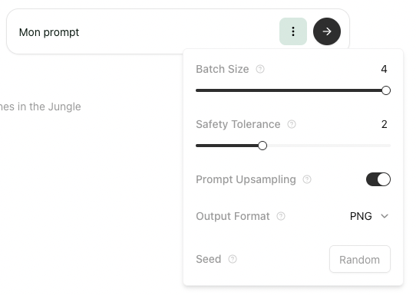The height and width of the screenshot is (295, 416).
Task: View the Seed help tooltip icon
Action: click(233, 259)
